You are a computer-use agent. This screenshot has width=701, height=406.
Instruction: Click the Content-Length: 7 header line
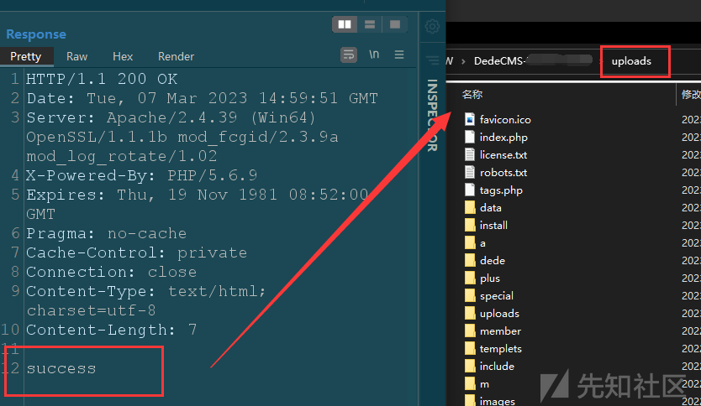111,331
